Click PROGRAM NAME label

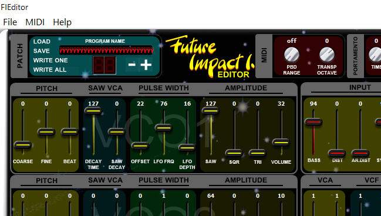[105, 41]
